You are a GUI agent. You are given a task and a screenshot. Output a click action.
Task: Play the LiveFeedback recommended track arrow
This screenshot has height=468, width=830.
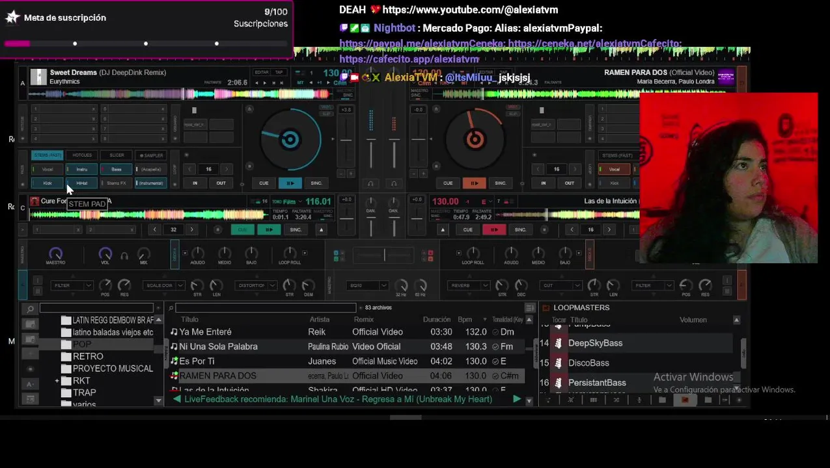(x=517, y=399)
